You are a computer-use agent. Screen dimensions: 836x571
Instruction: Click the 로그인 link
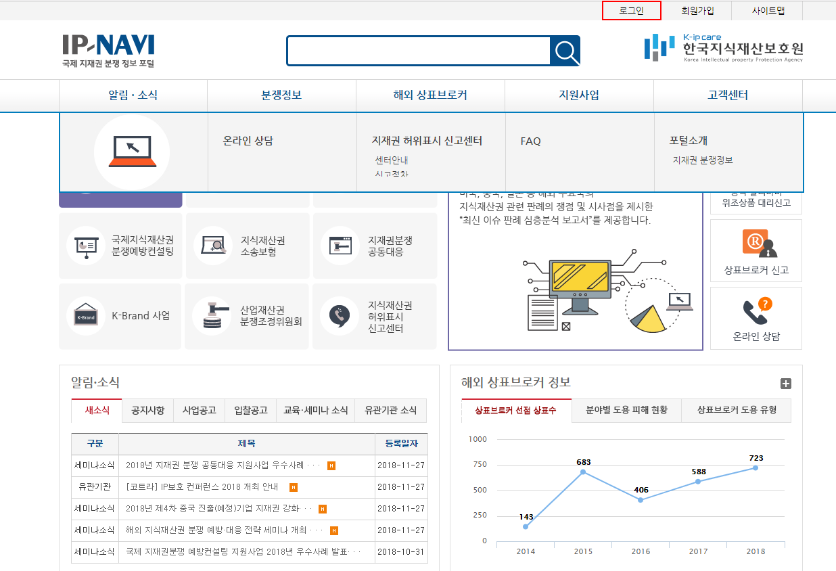click(x=632, y=11)
